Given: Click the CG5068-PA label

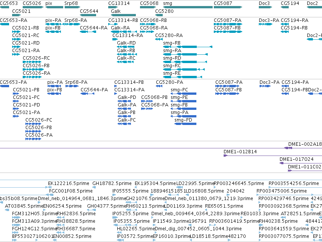Looking at the screenshot, I should [155, 105].
